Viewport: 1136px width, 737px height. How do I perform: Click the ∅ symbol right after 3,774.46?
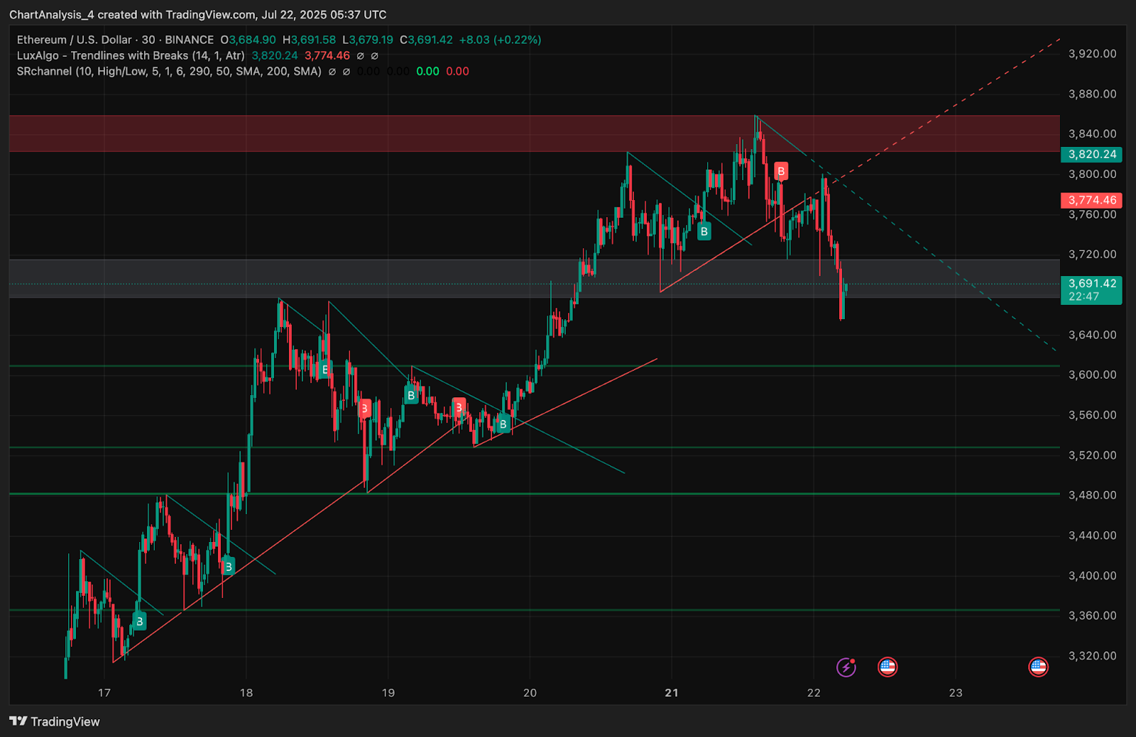(361, 55)
